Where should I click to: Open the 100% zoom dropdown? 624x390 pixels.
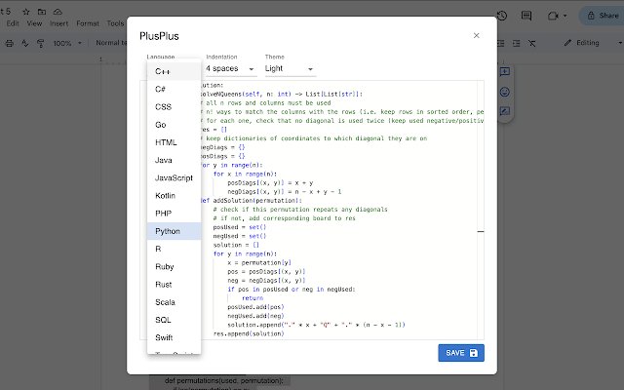click(67, 43)
